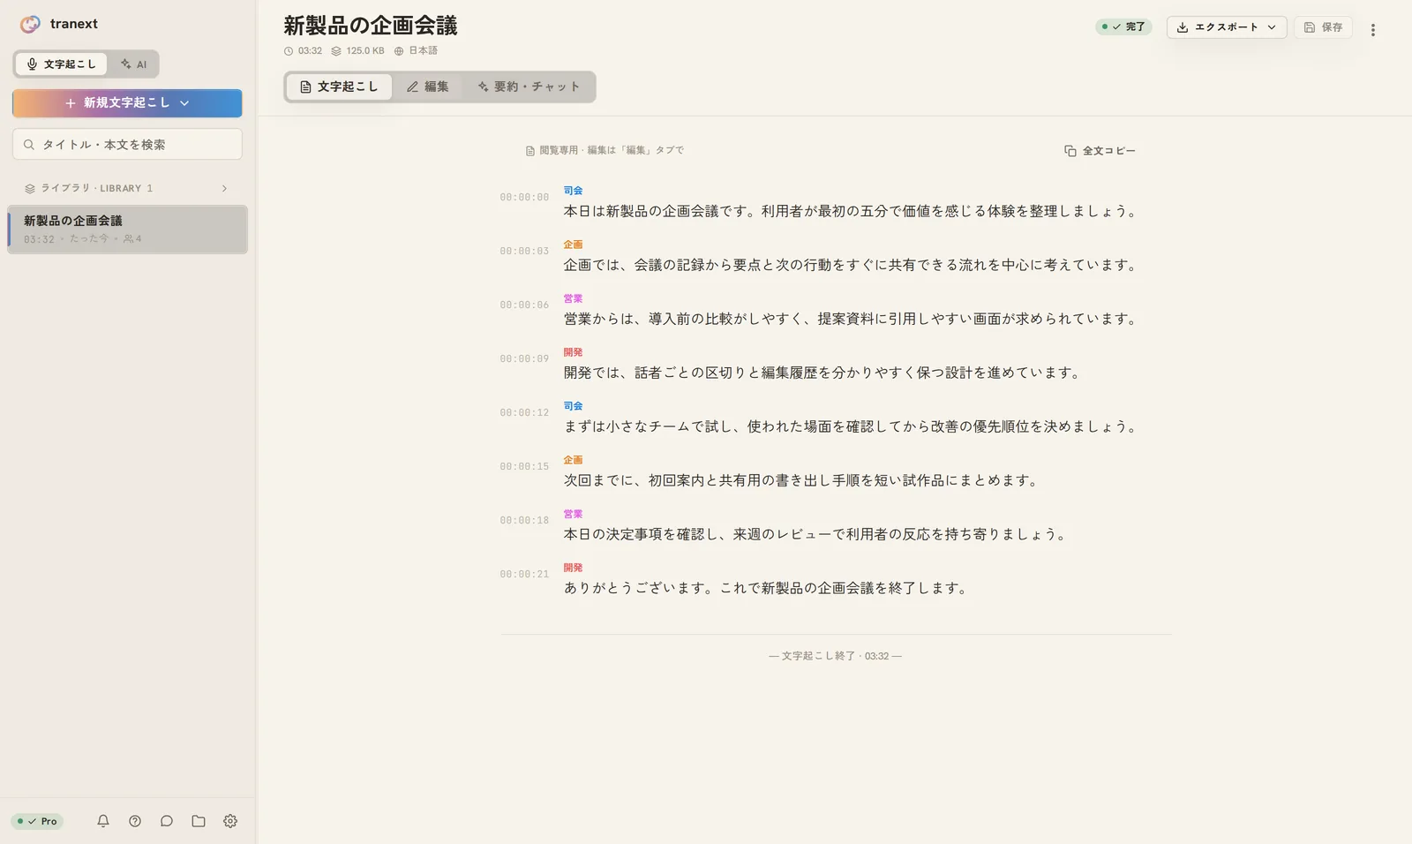The width and height of the screenshot is (1412, 844).
Task: Click timestamp 00:00:15
Action: click(x=524, y=467)
